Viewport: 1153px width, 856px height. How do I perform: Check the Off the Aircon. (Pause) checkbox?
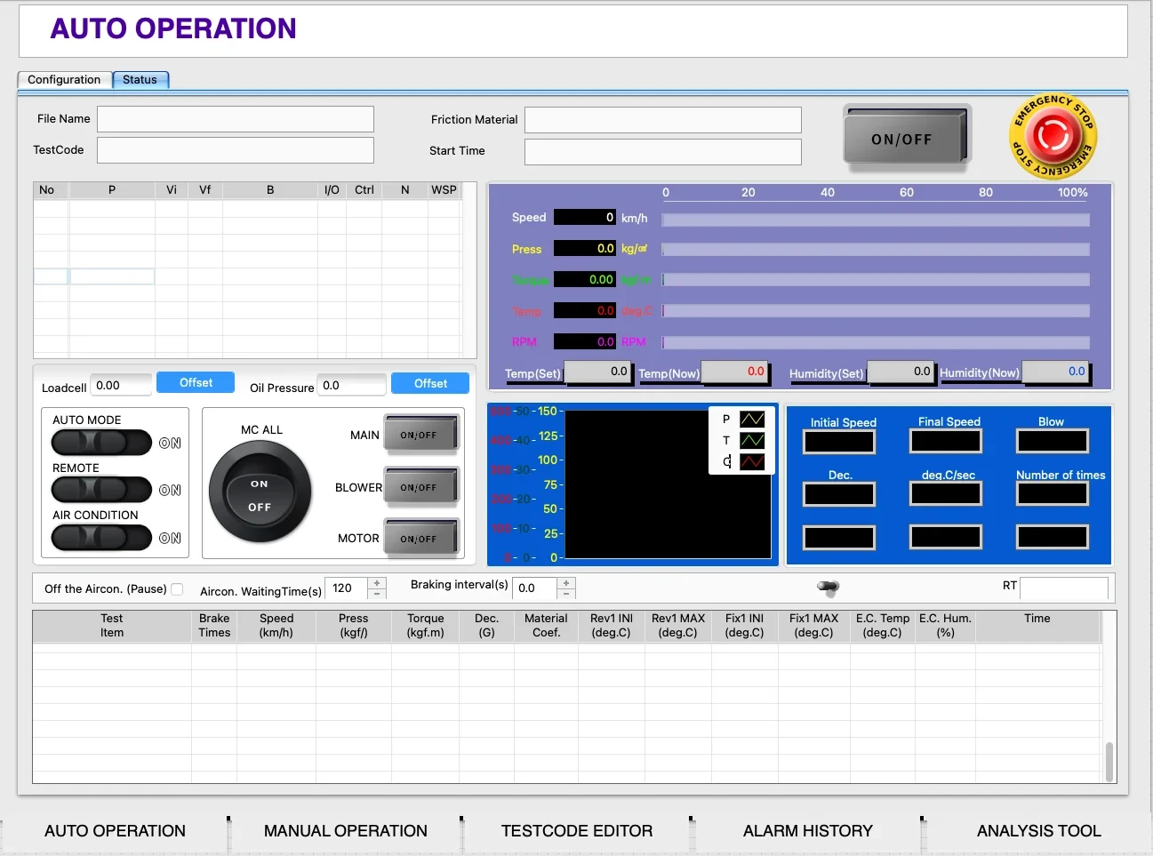click(177, 589)
